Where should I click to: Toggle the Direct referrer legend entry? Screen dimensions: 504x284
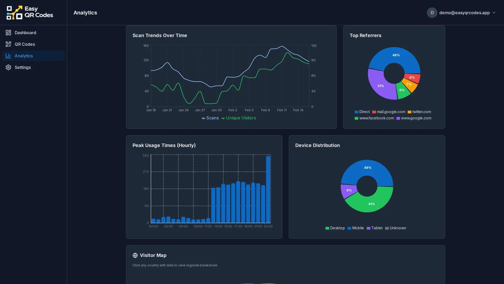[x=362, y=112]
